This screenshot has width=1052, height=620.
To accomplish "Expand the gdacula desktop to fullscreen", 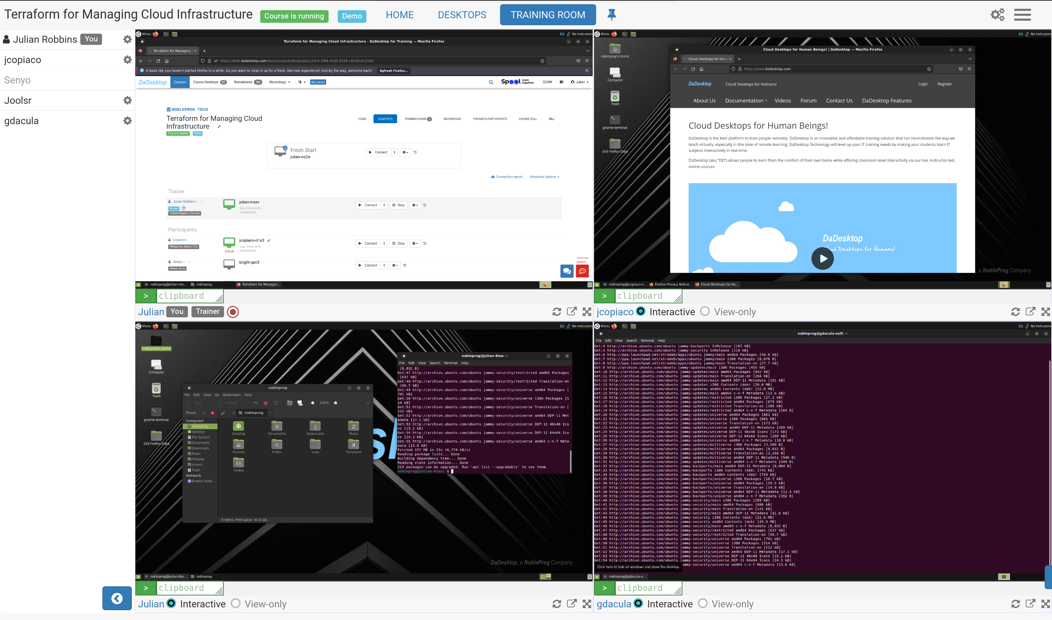I will pos(1046,604).
